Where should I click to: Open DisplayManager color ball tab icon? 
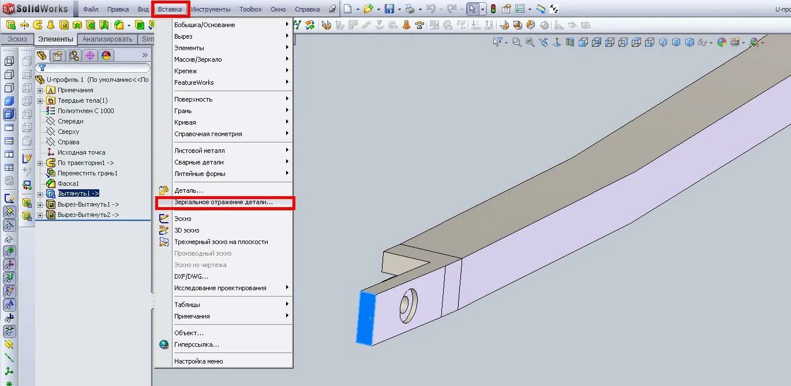click(106, 55)
